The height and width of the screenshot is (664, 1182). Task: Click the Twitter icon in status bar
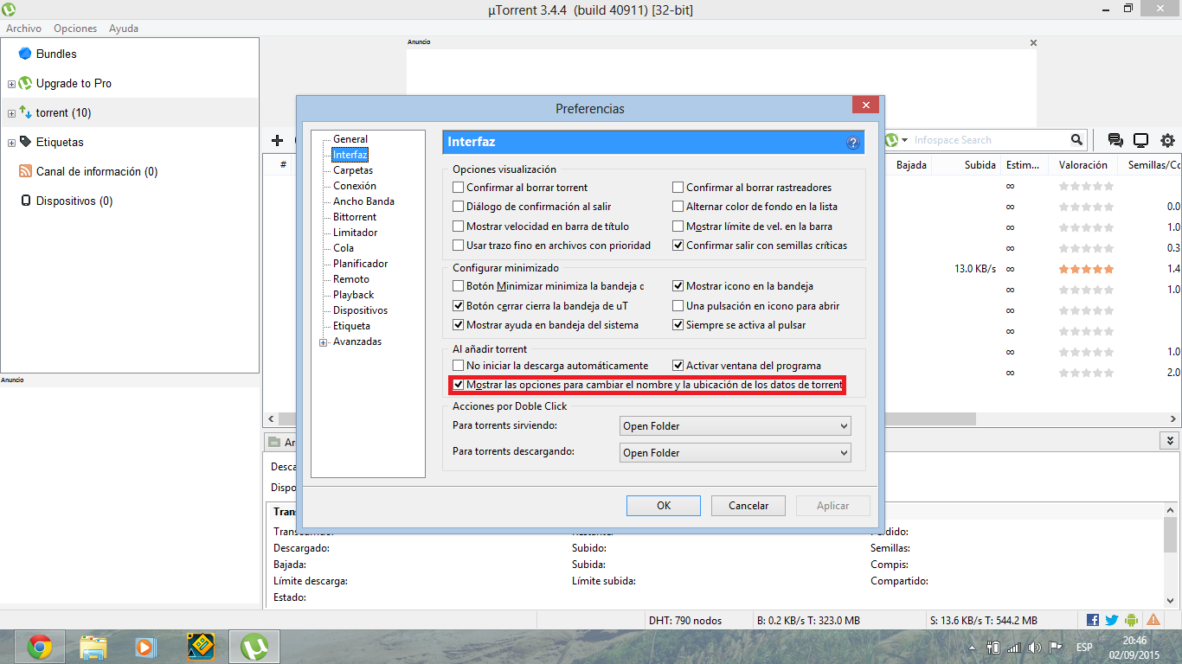coord(1112,620)
